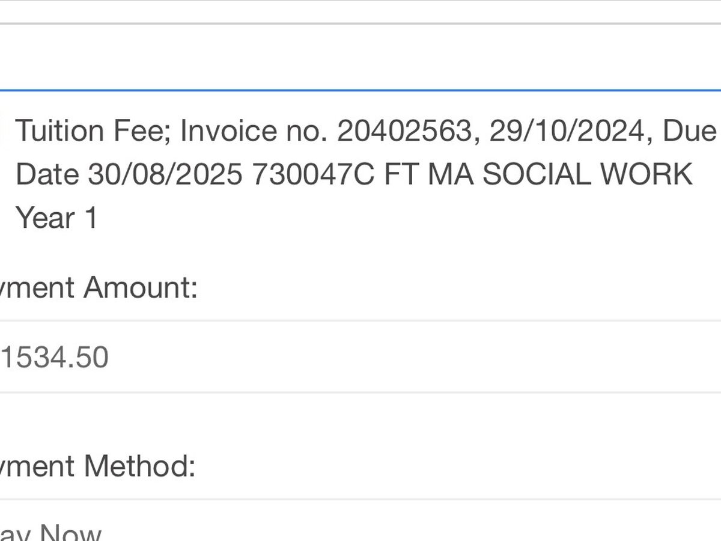Tick the Tuition Fee invoice checkbox
Viewport: 721px width, 541px height.
coord(1,130)
